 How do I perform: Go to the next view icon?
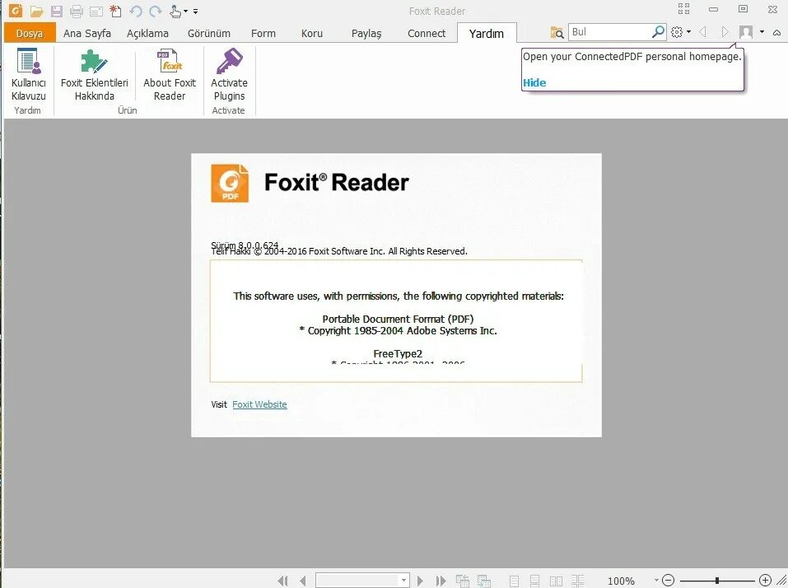click(x=483, y=581)
